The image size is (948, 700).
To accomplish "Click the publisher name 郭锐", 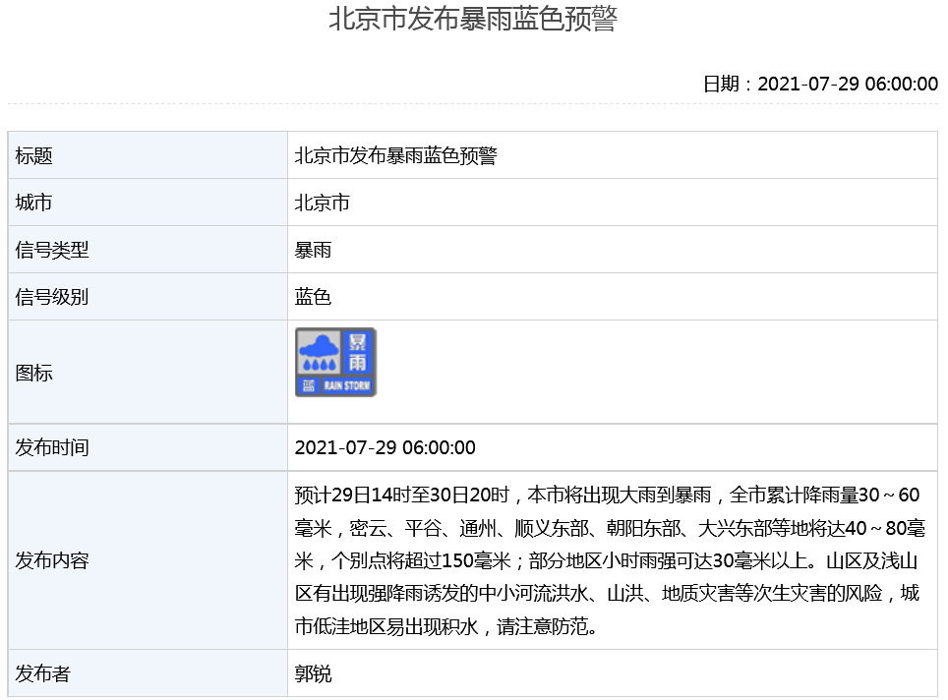I will click(x=314, y=673).
